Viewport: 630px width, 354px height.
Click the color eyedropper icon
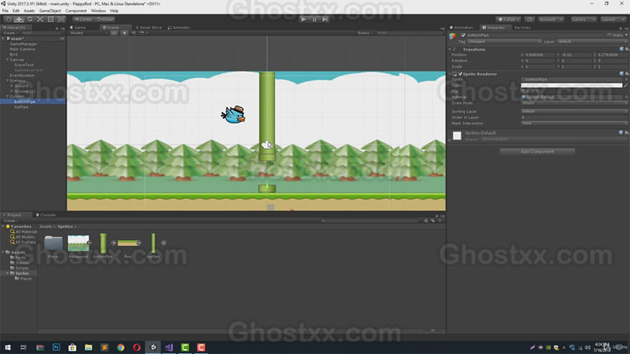point(626,85)
